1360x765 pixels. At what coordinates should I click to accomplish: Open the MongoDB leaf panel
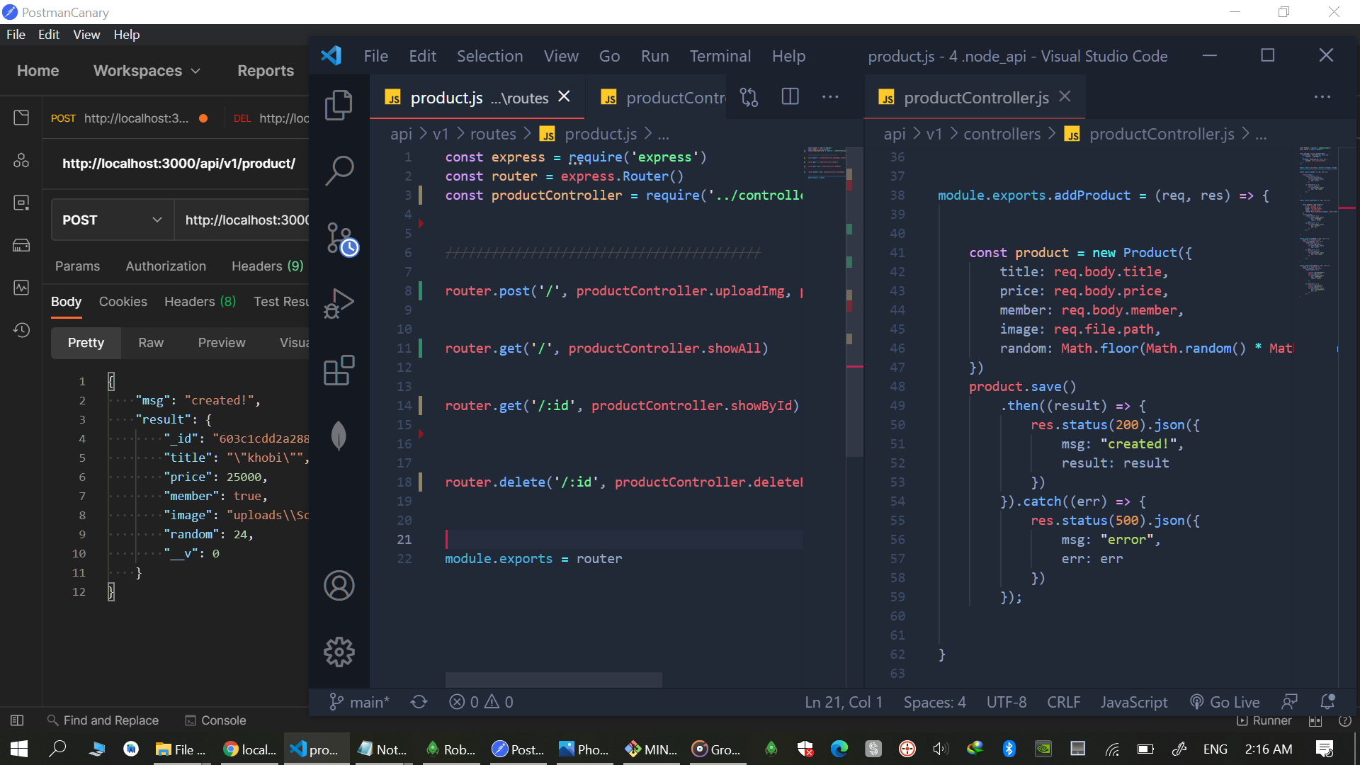pyautogui.click(x=339, y=436)
